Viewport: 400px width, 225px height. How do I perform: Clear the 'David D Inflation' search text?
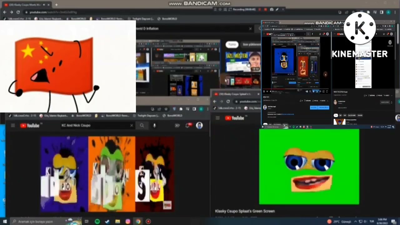click(250, 28)
